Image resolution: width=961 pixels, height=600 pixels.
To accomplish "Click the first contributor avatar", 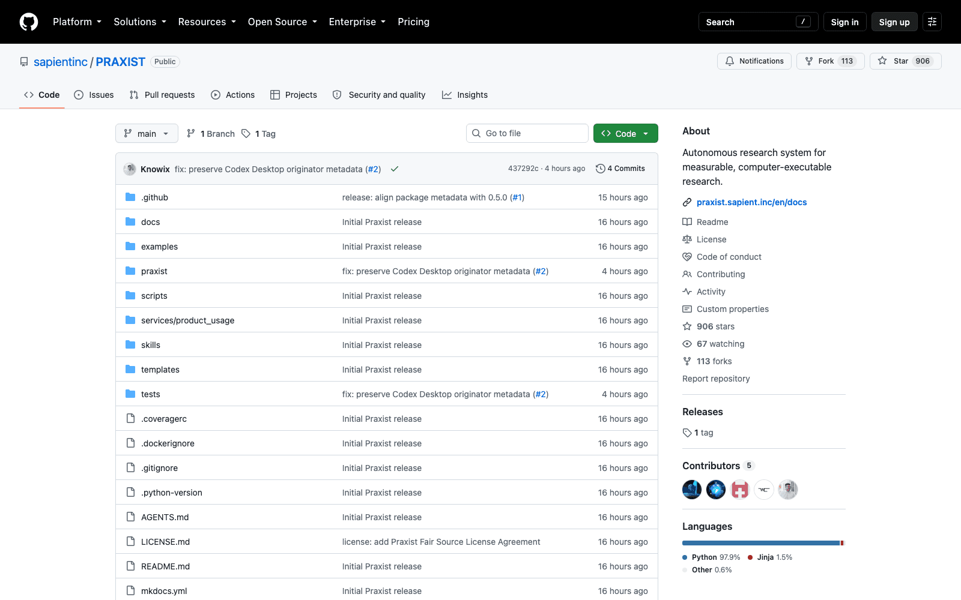I will (x=692, y=490).
